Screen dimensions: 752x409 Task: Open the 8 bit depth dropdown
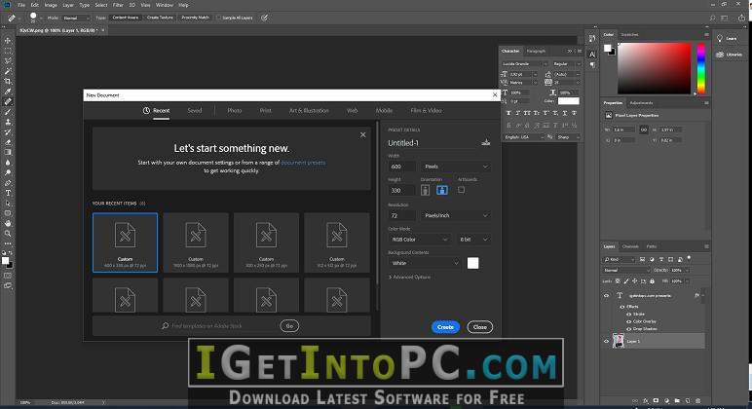pos(474,239)
